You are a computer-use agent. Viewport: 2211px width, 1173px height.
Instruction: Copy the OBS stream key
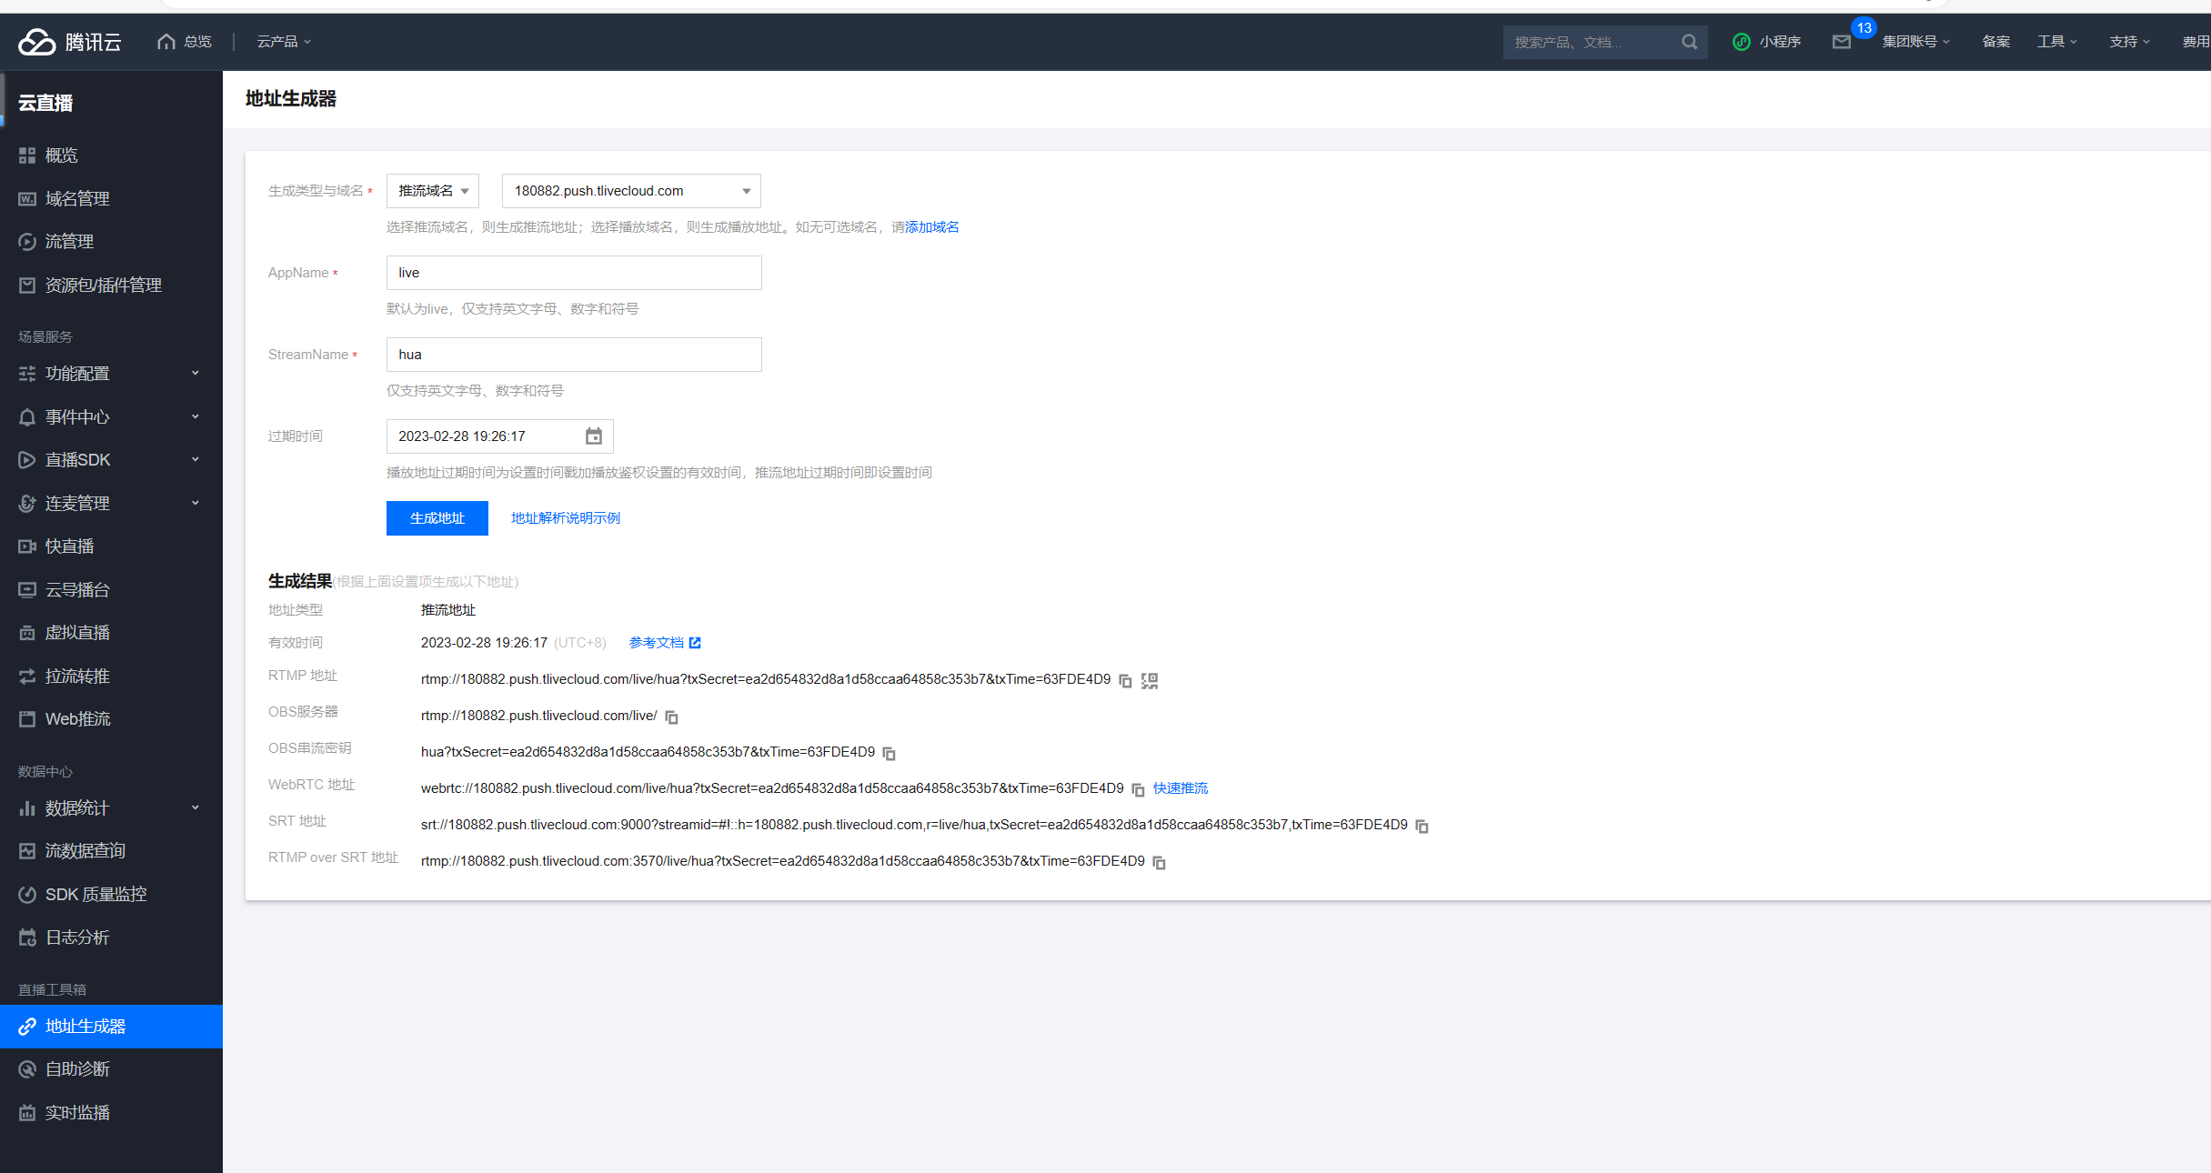point(889,754)
